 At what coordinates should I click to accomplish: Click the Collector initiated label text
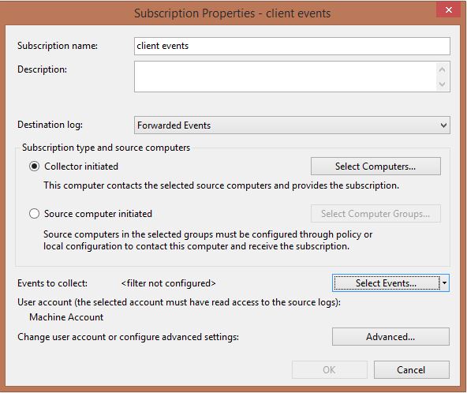[81, 167]
